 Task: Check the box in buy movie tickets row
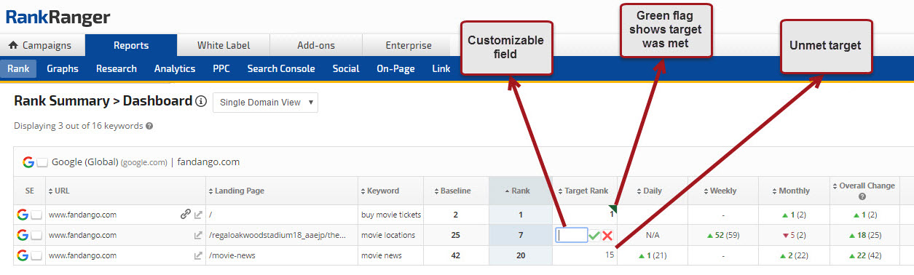point(36,215)
